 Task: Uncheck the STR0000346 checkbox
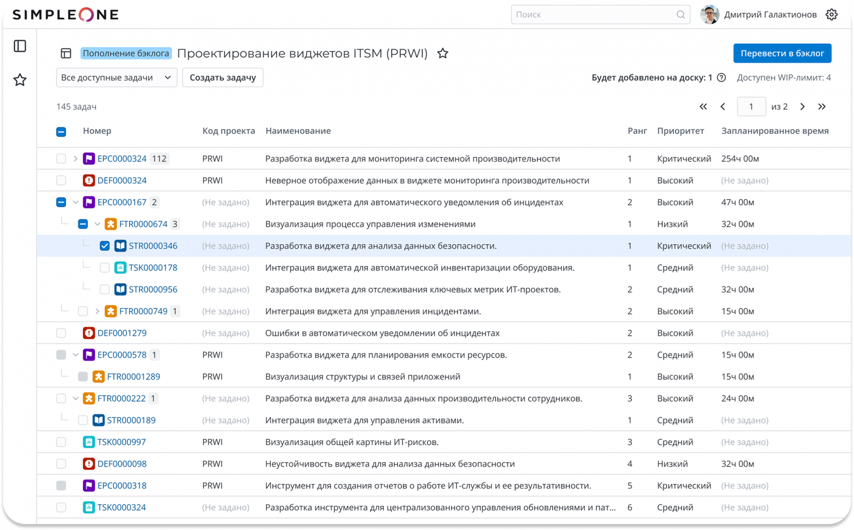(104, 246)
